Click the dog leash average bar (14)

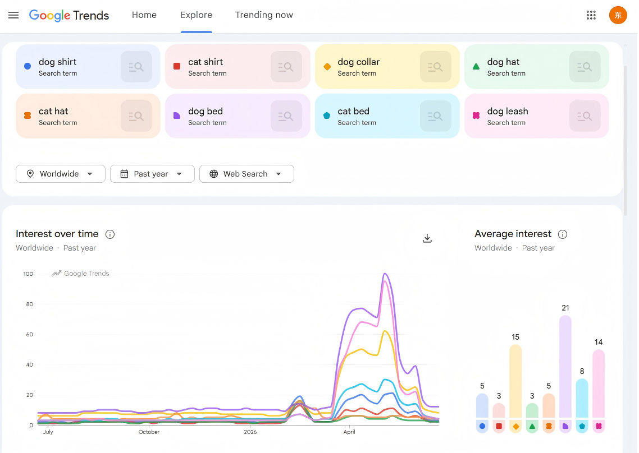[x=598, y=384]
